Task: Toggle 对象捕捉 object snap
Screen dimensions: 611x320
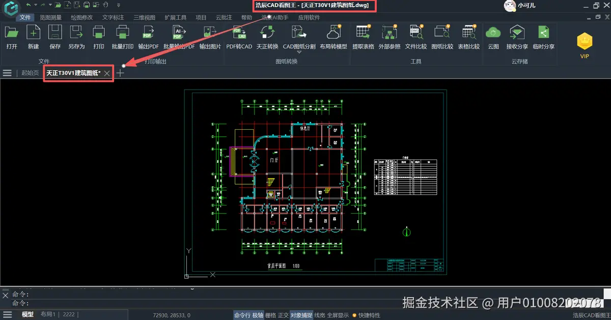Action: pyautogui.click(x=301, y=315)
